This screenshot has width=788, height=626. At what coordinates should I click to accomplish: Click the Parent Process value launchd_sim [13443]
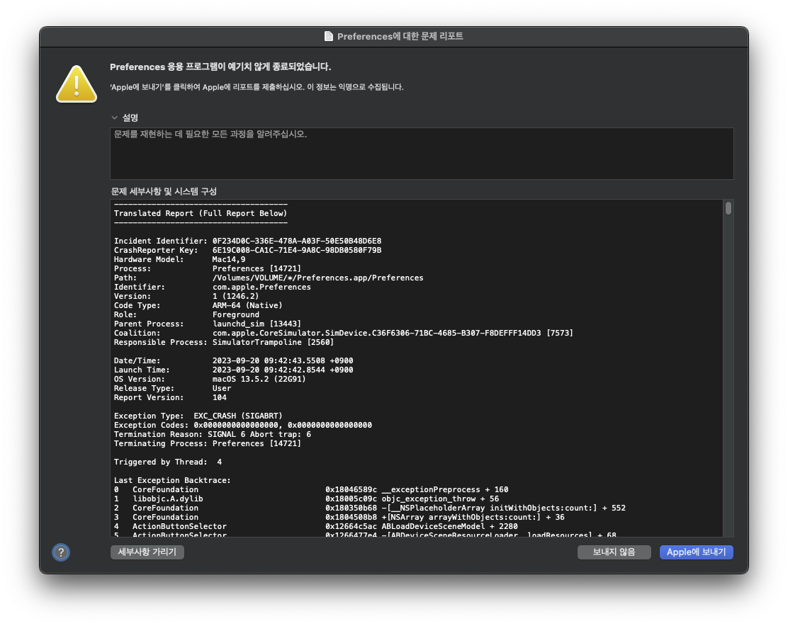tap(257, 324)
